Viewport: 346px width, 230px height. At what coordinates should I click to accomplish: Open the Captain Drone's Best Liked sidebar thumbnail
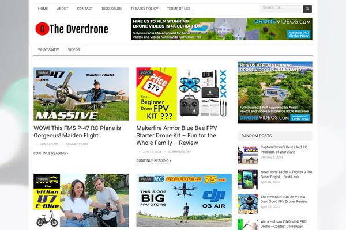[247, 155]
